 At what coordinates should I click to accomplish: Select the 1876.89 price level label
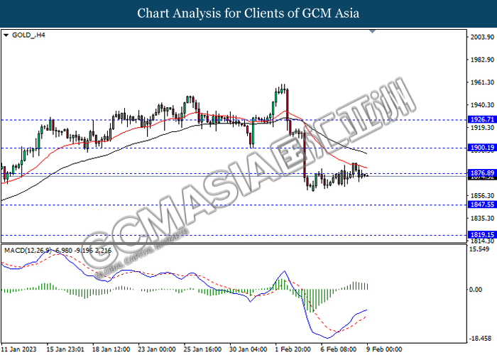pyautogui.click(x=482, y=173)
